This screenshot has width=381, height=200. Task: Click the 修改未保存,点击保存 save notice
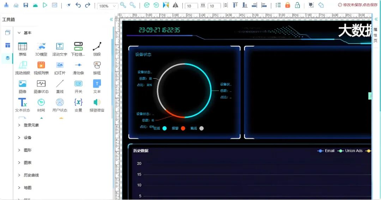click(x=358, y=5)
